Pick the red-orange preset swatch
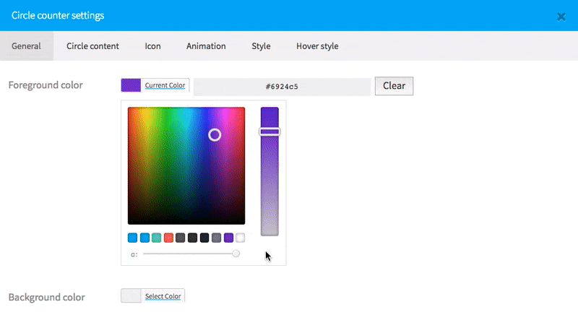 (x=168, y=238)
